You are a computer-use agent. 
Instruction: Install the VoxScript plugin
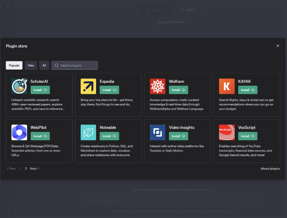[x=248, y=136]
